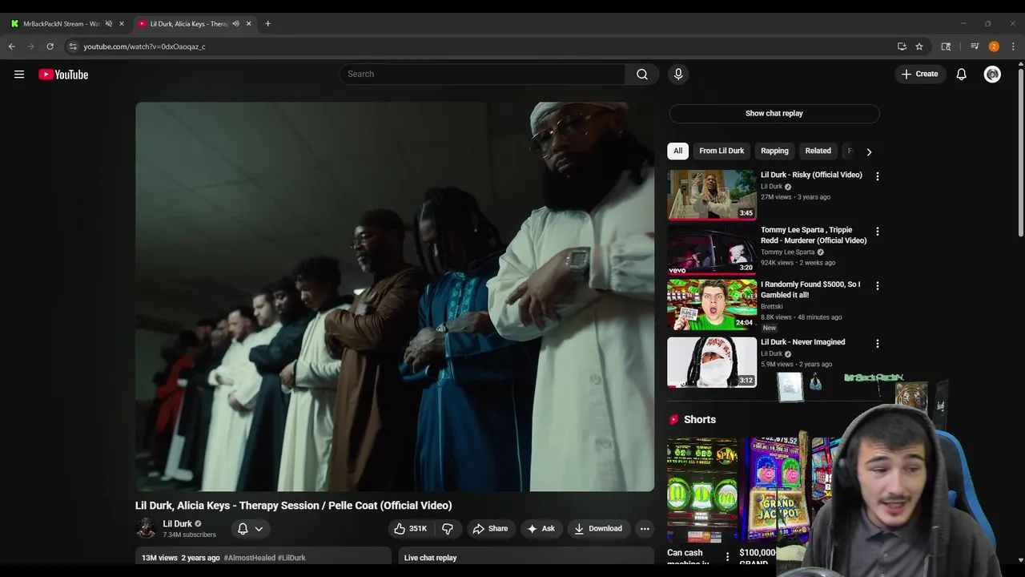Click the main video player
Screen dimensions: 1025x577
point(395,297)
